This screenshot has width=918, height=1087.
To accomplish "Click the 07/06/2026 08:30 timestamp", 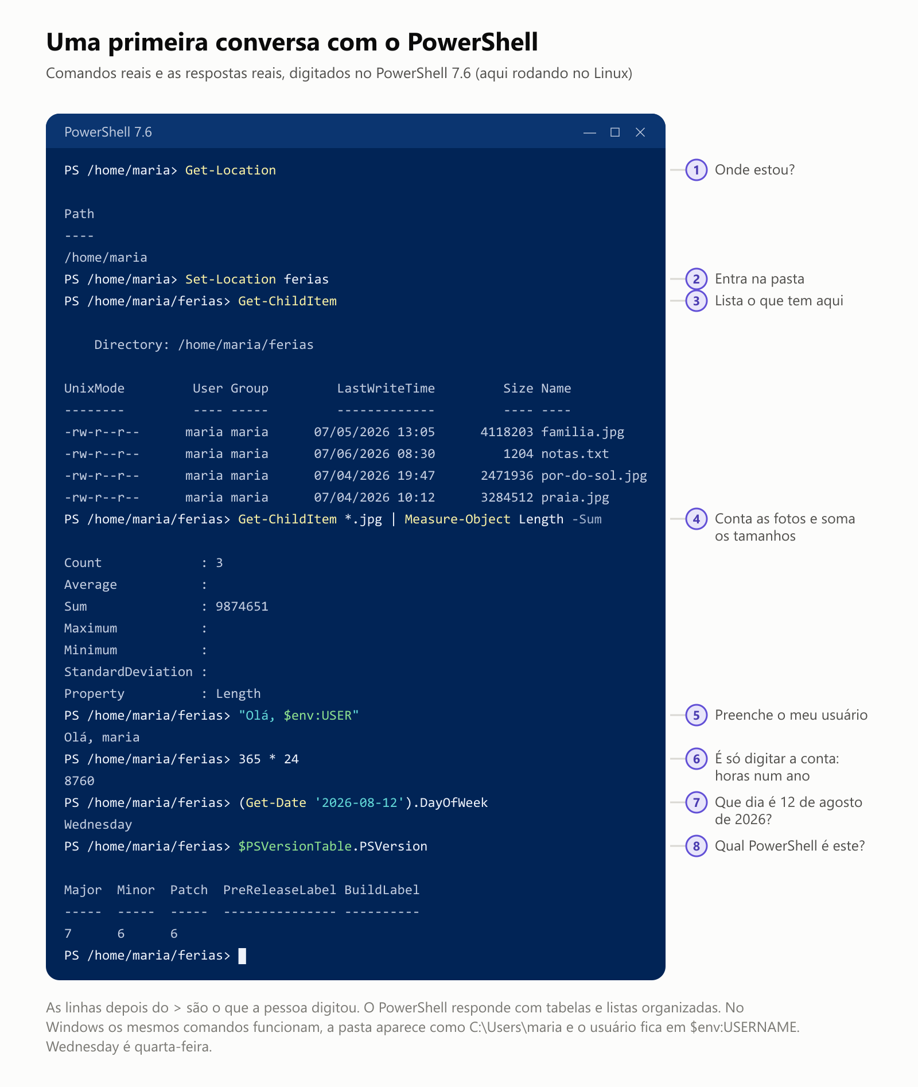I will pyautogui.click(x=375, y=454).
